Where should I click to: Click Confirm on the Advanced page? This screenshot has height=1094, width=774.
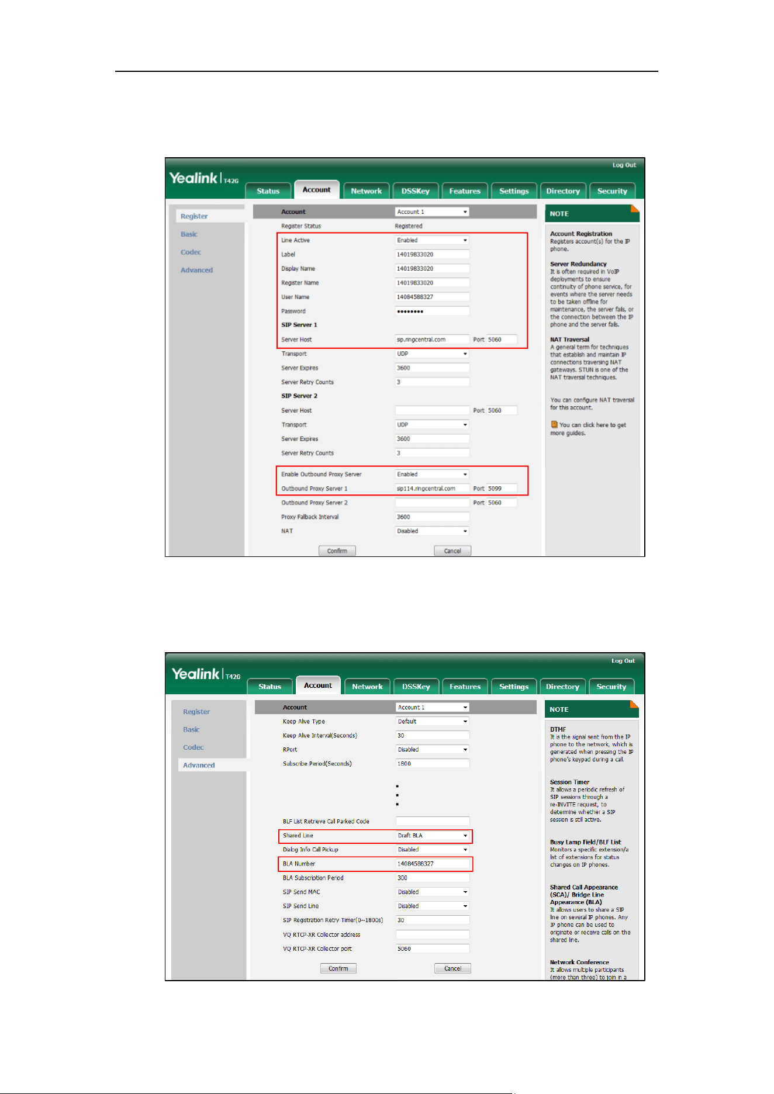[x=338, y=968]
